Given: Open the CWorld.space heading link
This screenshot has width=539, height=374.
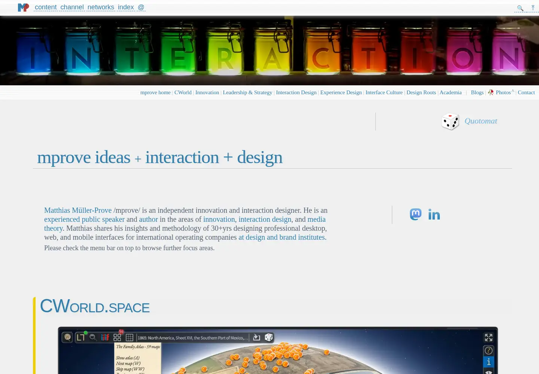Looking at the screenshot, I should pos(95,306).
